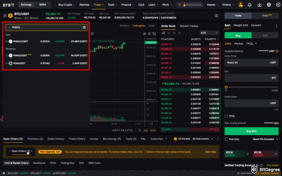Open the Markets menu item
This screenshot has height=176, width=282.
click(84, 5)
